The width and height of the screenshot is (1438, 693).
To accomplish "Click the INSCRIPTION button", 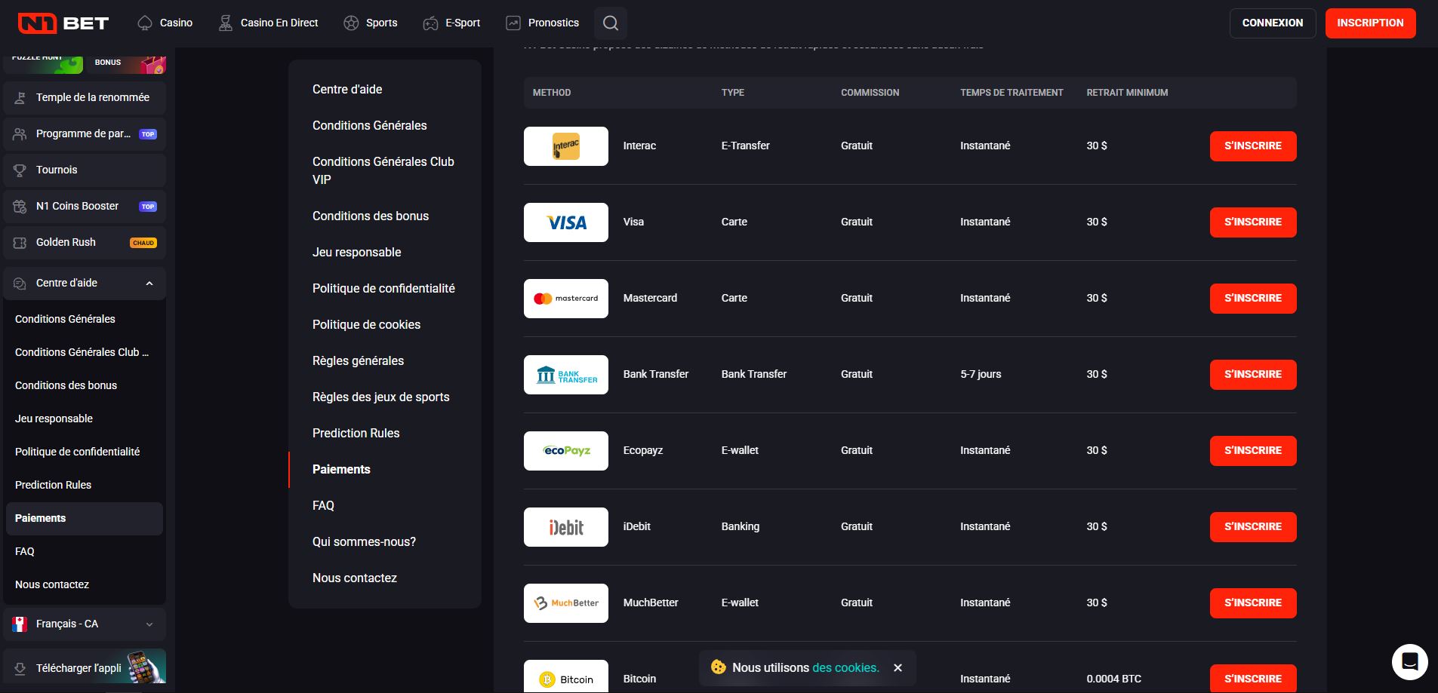I will tap(1370, 23).
